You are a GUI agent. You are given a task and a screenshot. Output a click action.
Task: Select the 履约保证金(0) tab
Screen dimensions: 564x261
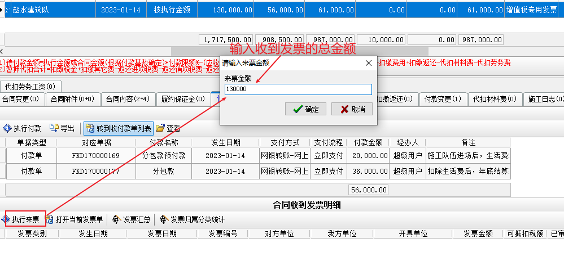[x=181, y=100]
